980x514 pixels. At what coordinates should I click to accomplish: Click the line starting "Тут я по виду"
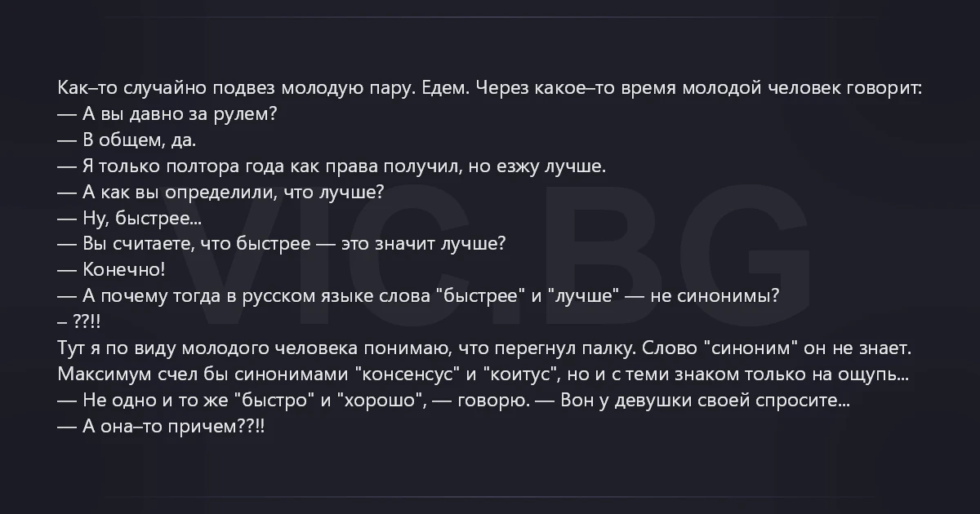[x=484, y=348]
